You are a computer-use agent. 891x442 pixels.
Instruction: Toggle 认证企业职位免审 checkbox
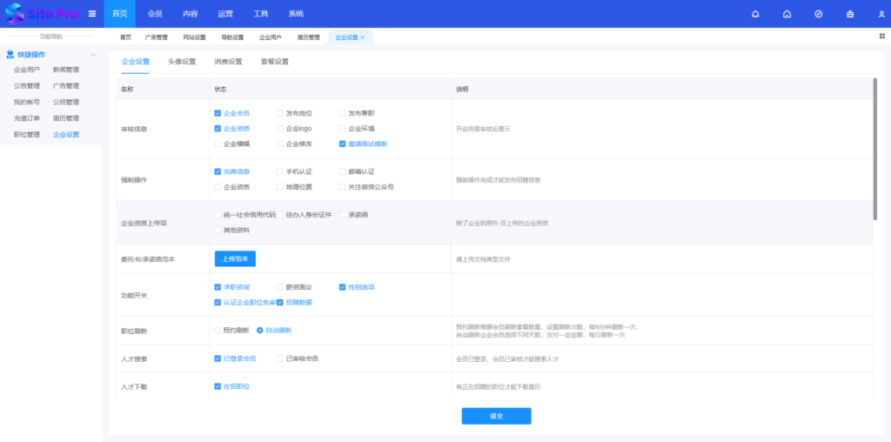(218, 302)
